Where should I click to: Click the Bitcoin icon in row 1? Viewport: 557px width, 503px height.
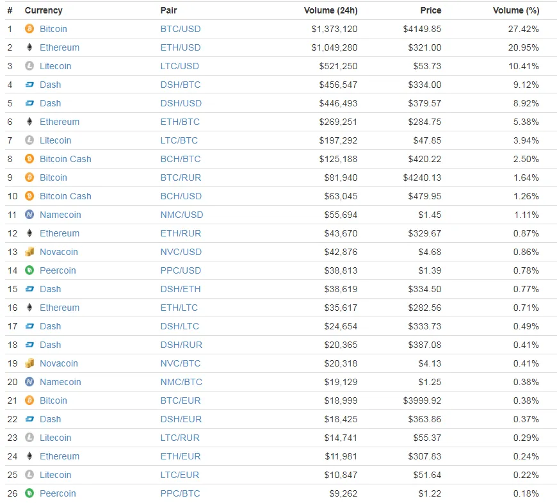29,29
